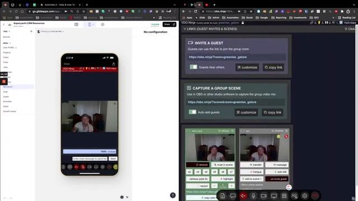Open file share icon in VDO.Ninja bottom toolbar
Image resolution: width=358 pixels, height=201 pixels.
223,196
